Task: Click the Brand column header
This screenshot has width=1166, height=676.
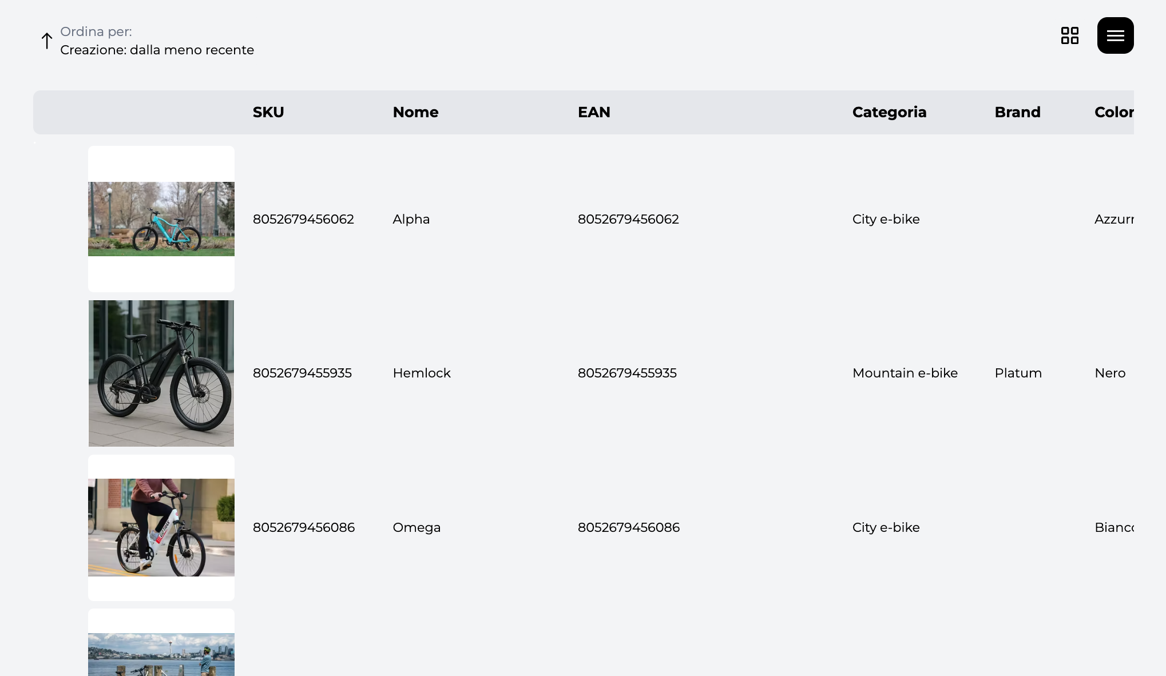Action: [1017, 112]
